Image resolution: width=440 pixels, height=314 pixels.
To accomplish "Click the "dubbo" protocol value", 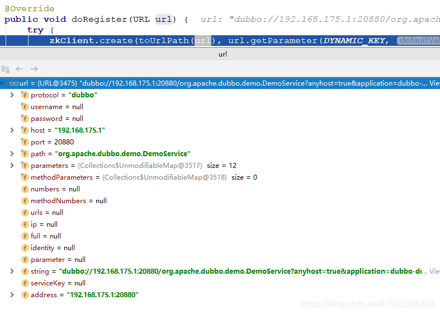I will 83,95.
